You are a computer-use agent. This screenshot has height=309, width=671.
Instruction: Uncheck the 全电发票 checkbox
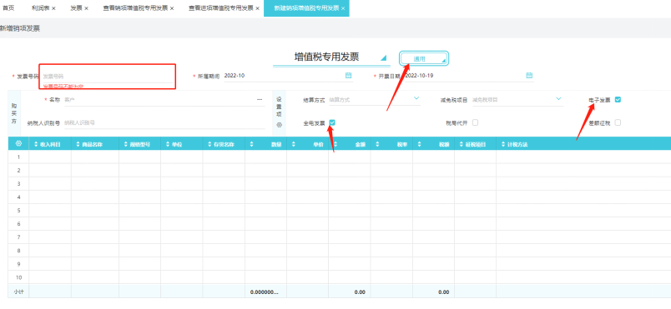332,123
